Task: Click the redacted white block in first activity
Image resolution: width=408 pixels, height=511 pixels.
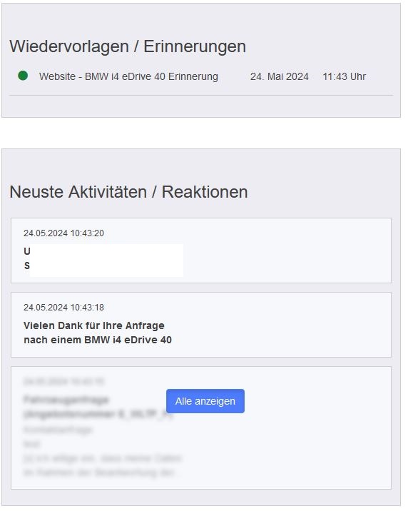Action: tap(106, 260)
